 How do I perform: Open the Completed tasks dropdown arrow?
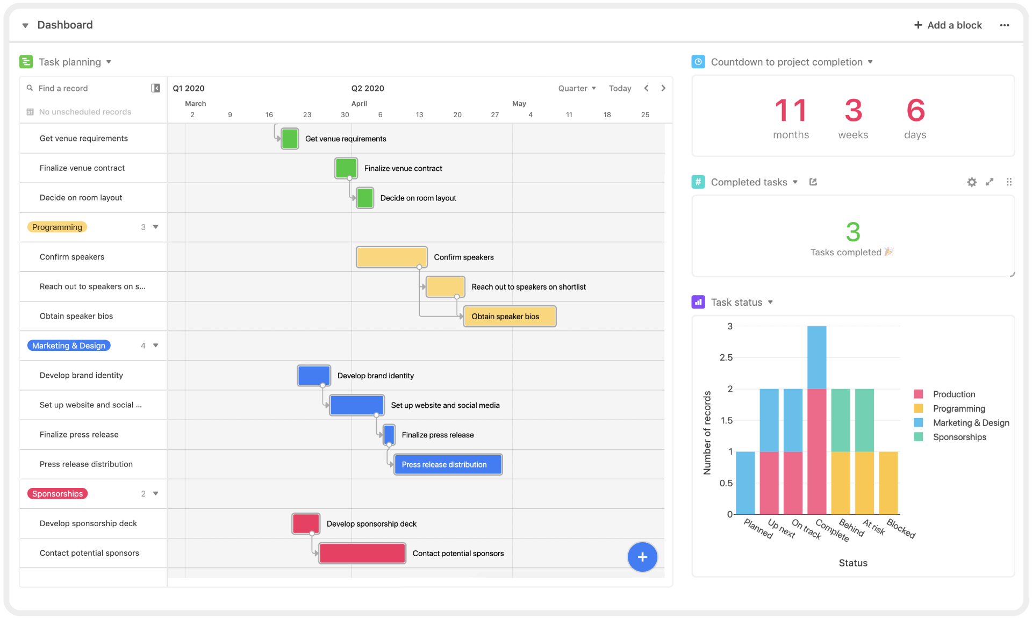tap(795, 182)
